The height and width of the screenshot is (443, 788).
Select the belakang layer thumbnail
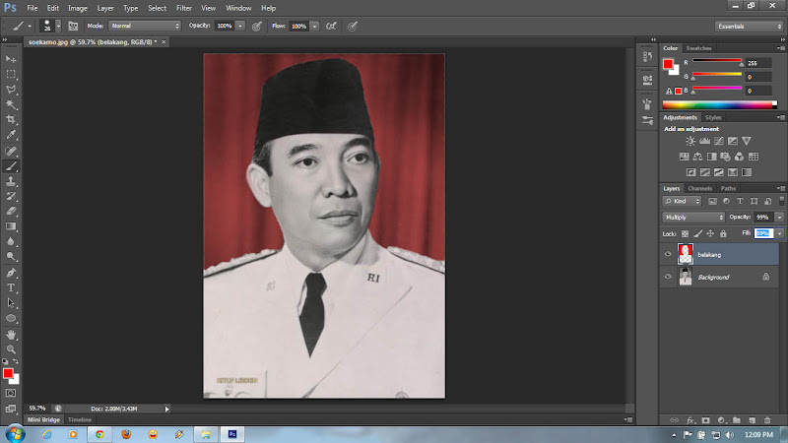click(x=686, y=254)
